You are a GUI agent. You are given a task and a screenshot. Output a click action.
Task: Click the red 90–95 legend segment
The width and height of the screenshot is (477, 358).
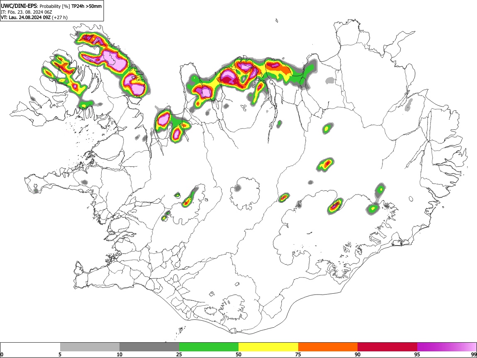[x=387, y=347]
